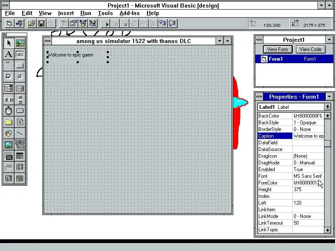335x251 pixels.
Task: Click the Instant Watch eyeglasses icon
Action: coord(144,23)
